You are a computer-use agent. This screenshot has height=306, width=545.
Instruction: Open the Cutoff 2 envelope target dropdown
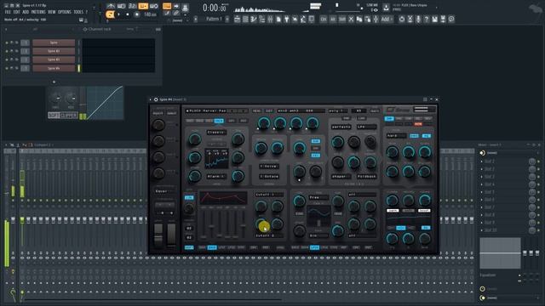coord(269,236)
